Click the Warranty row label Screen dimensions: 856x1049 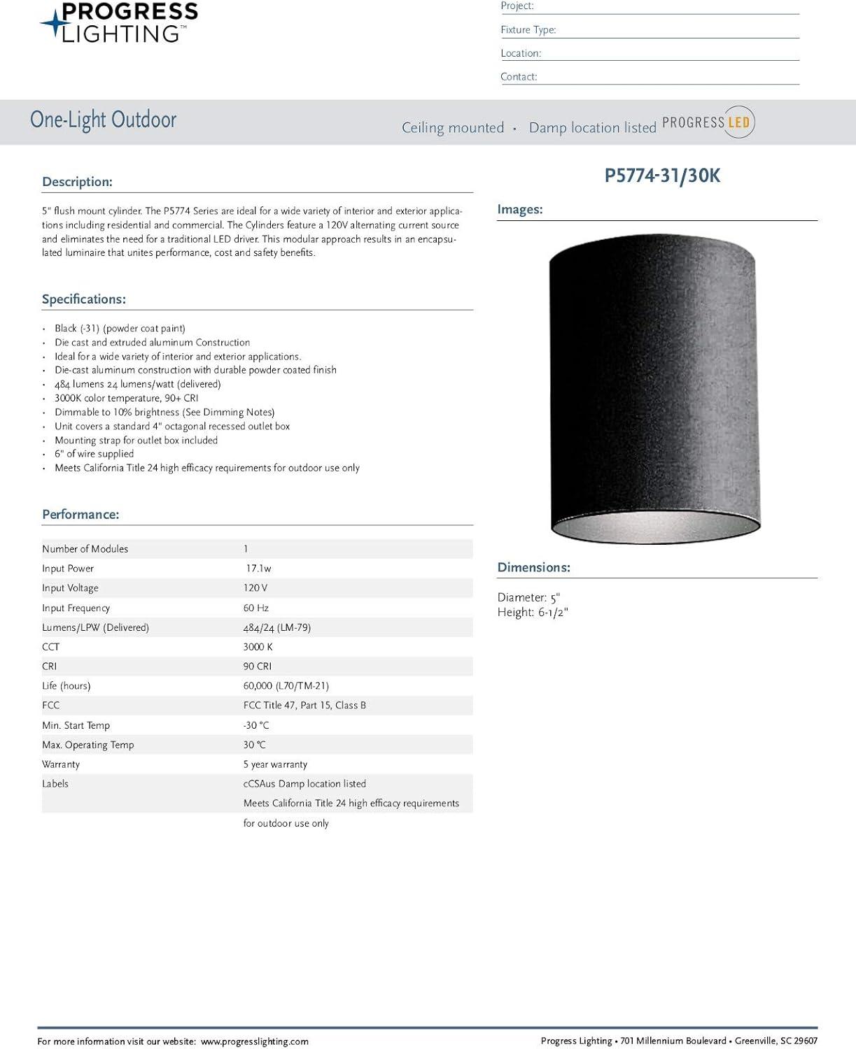[61, 764]
